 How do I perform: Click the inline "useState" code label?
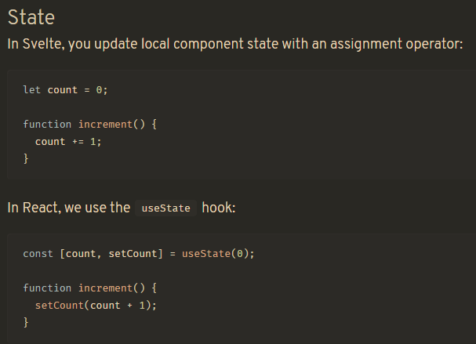click(x=165, y=208)
